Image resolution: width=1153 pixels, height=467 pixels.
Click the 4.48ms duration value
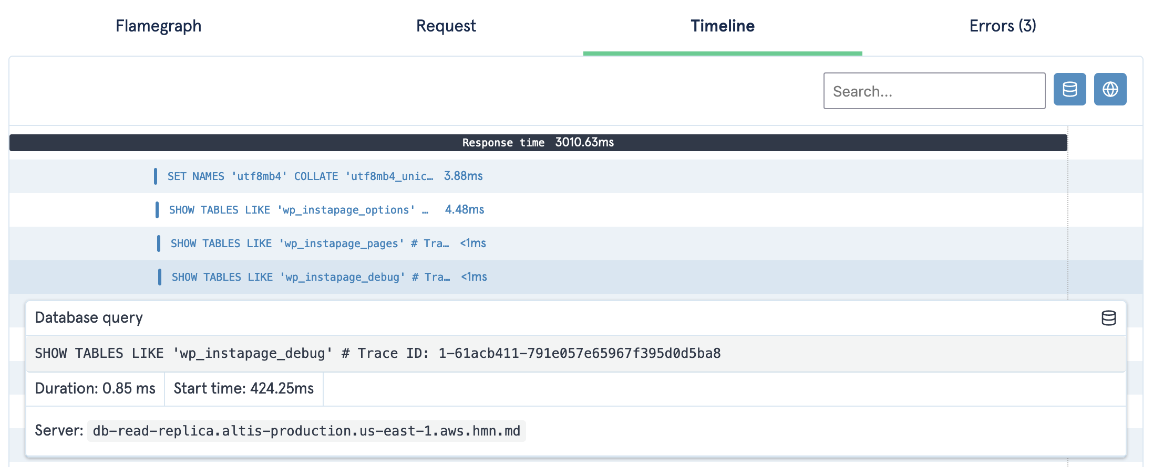coord(465,209)
